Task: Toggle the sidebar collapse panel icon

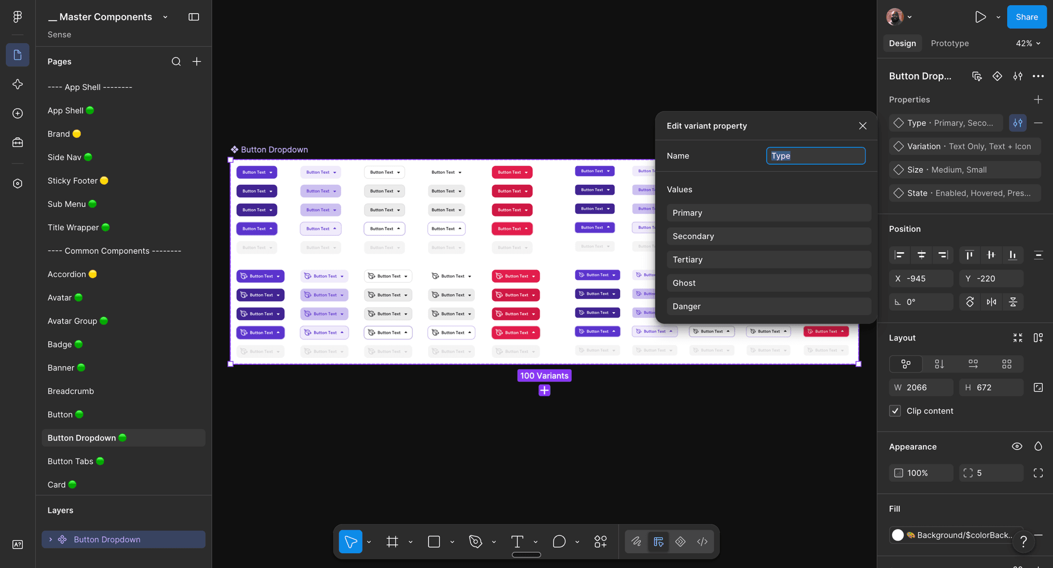Action: pyautogui.click(x=194, y=17)
